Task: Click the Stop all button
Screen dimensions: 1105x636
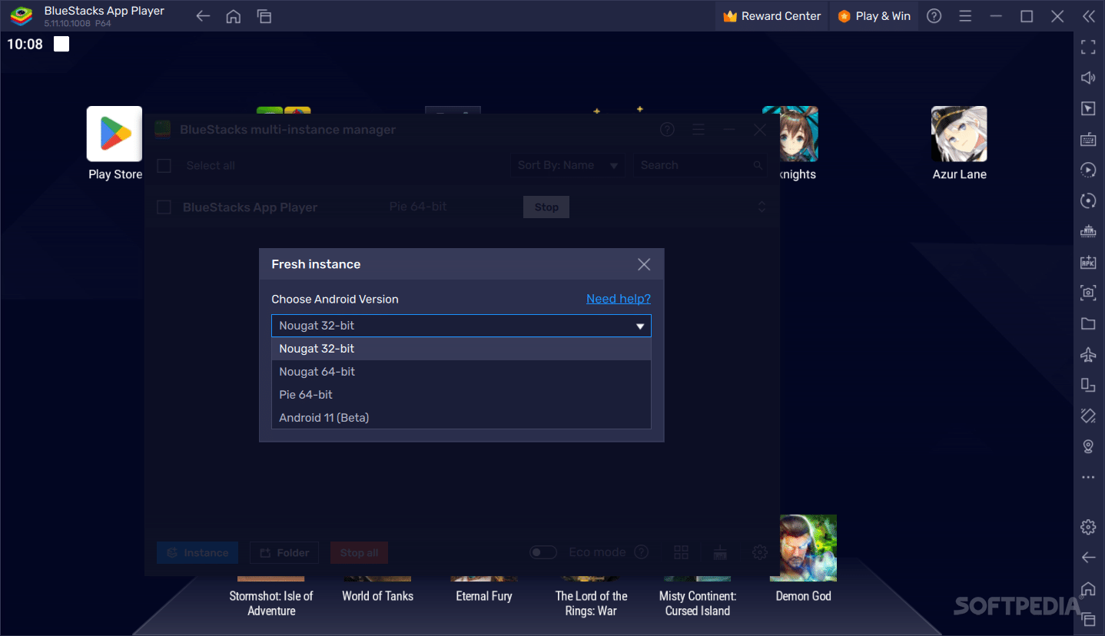Action: (359, 553)
